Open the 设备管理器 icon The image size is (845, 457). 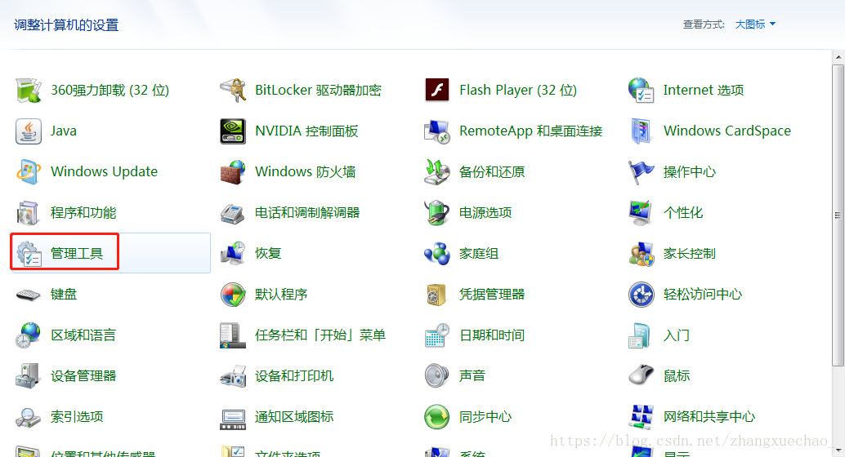29,376
